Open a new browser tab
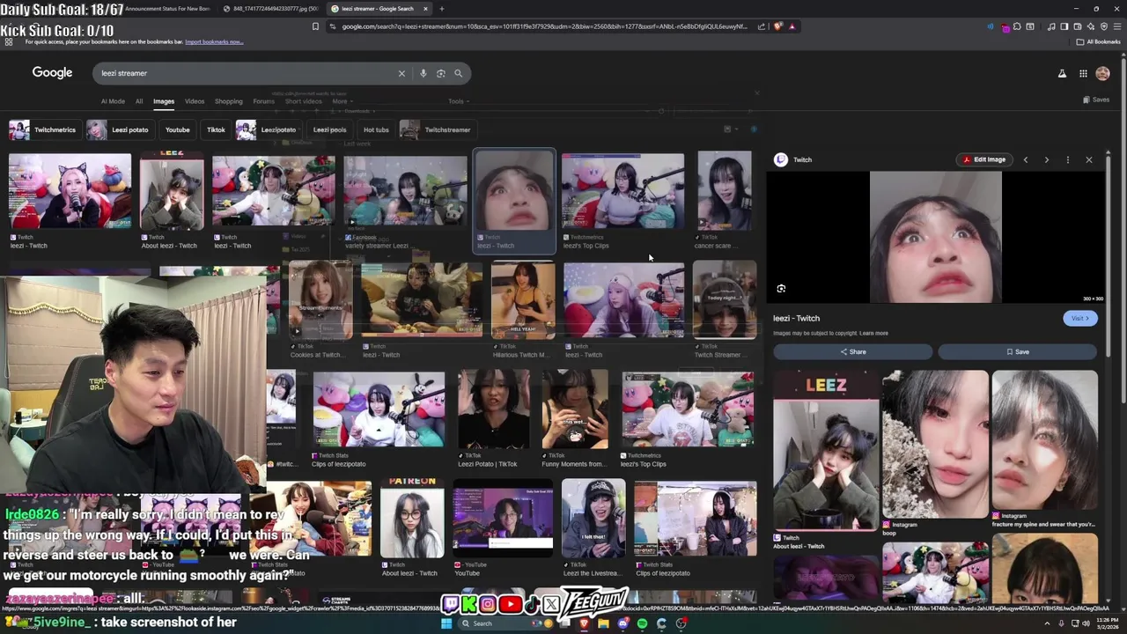Screen dimensions: 1127x634 coord(442,9)
